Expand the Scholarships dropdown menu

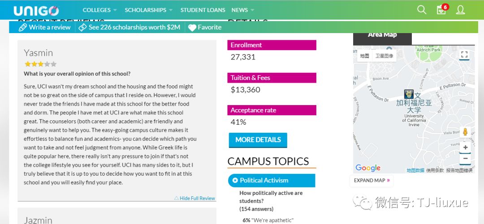tap(148, 10)
